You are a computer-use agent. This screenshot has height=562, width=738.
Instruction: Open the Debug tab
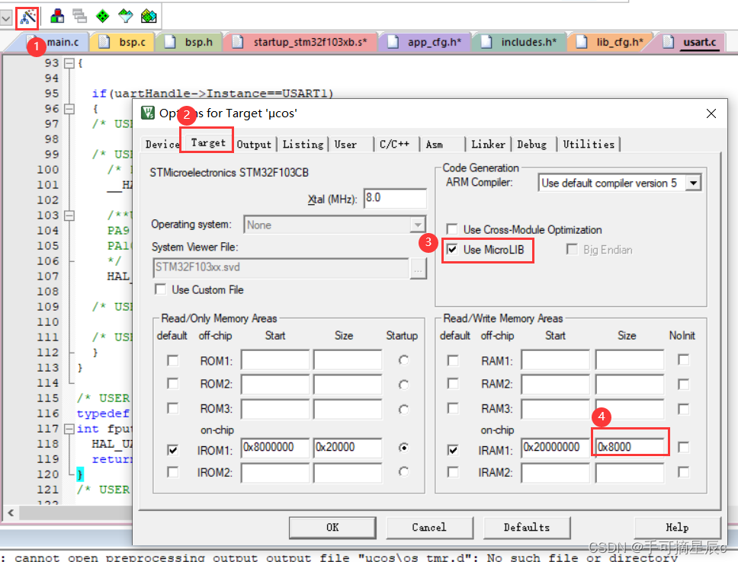[532, 145]
